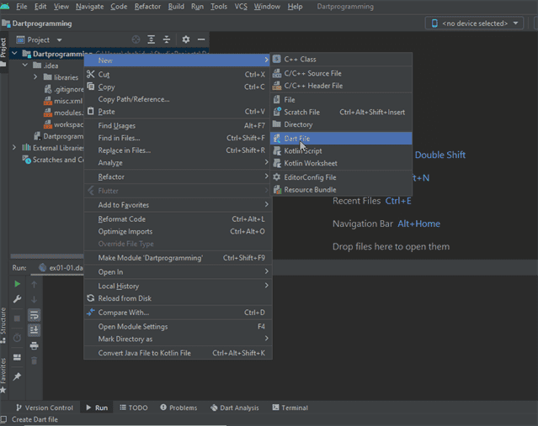Screen dimensions: 538x426
Task: Click the green Run play icon
Action: tap(17, 284)
